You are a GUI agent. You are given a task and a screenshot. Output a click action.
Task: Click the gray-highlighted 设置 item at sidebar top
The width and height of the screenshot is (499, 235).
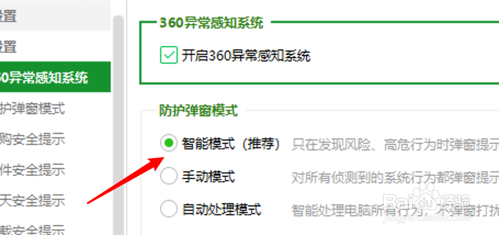55,15
